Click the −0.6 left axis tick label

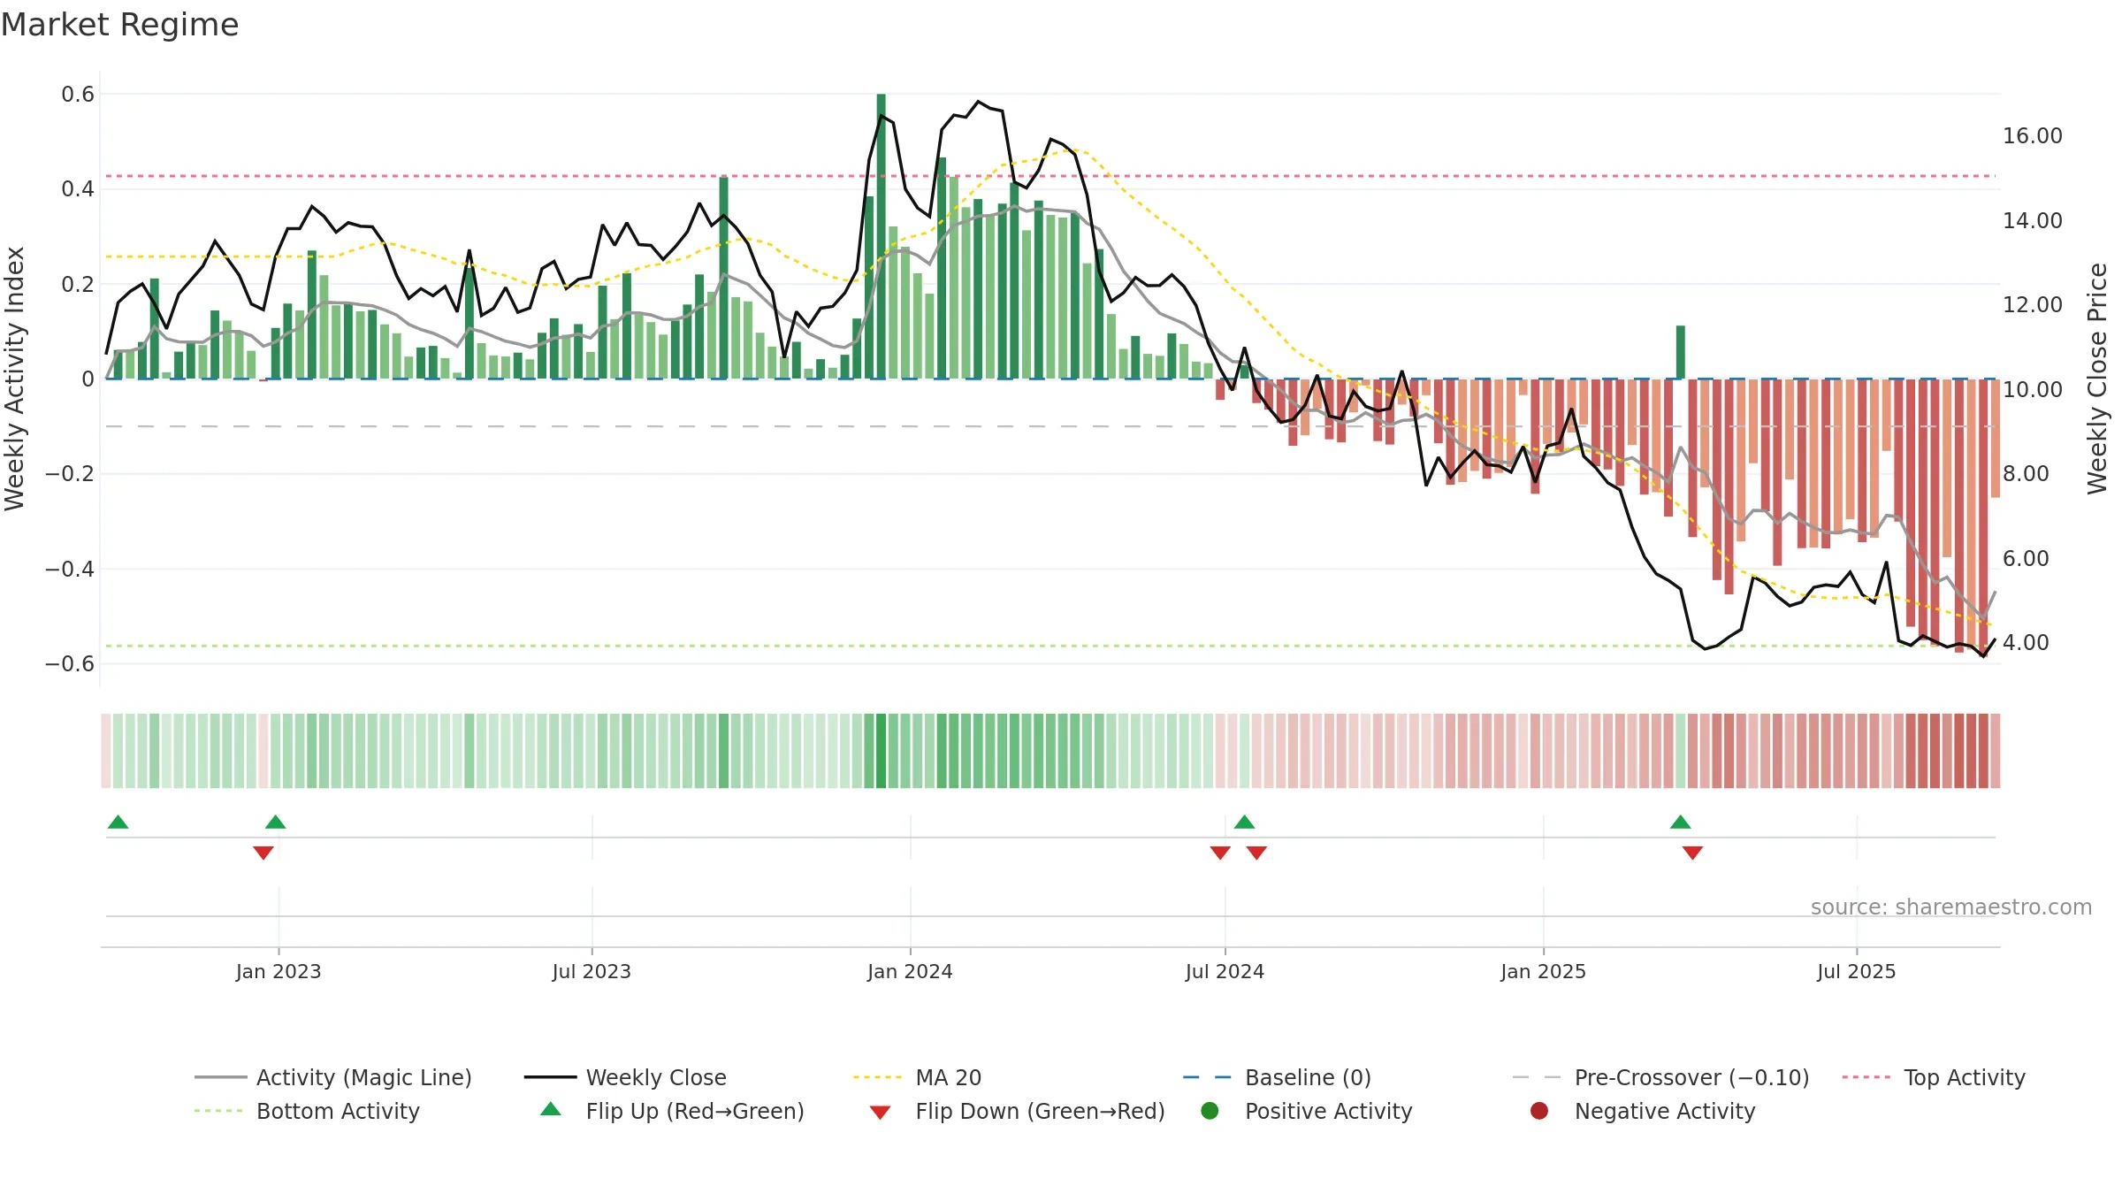click(x=70, y=664)
